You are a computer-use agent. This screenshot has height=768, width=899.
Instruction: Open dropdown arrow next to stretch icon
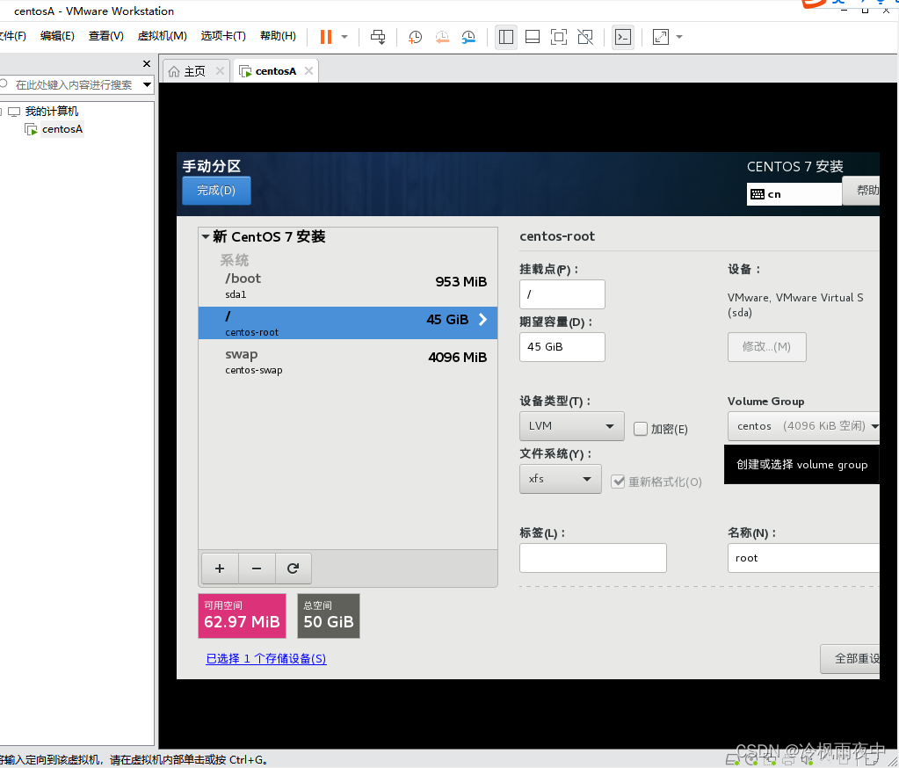[x=679, y=37]
